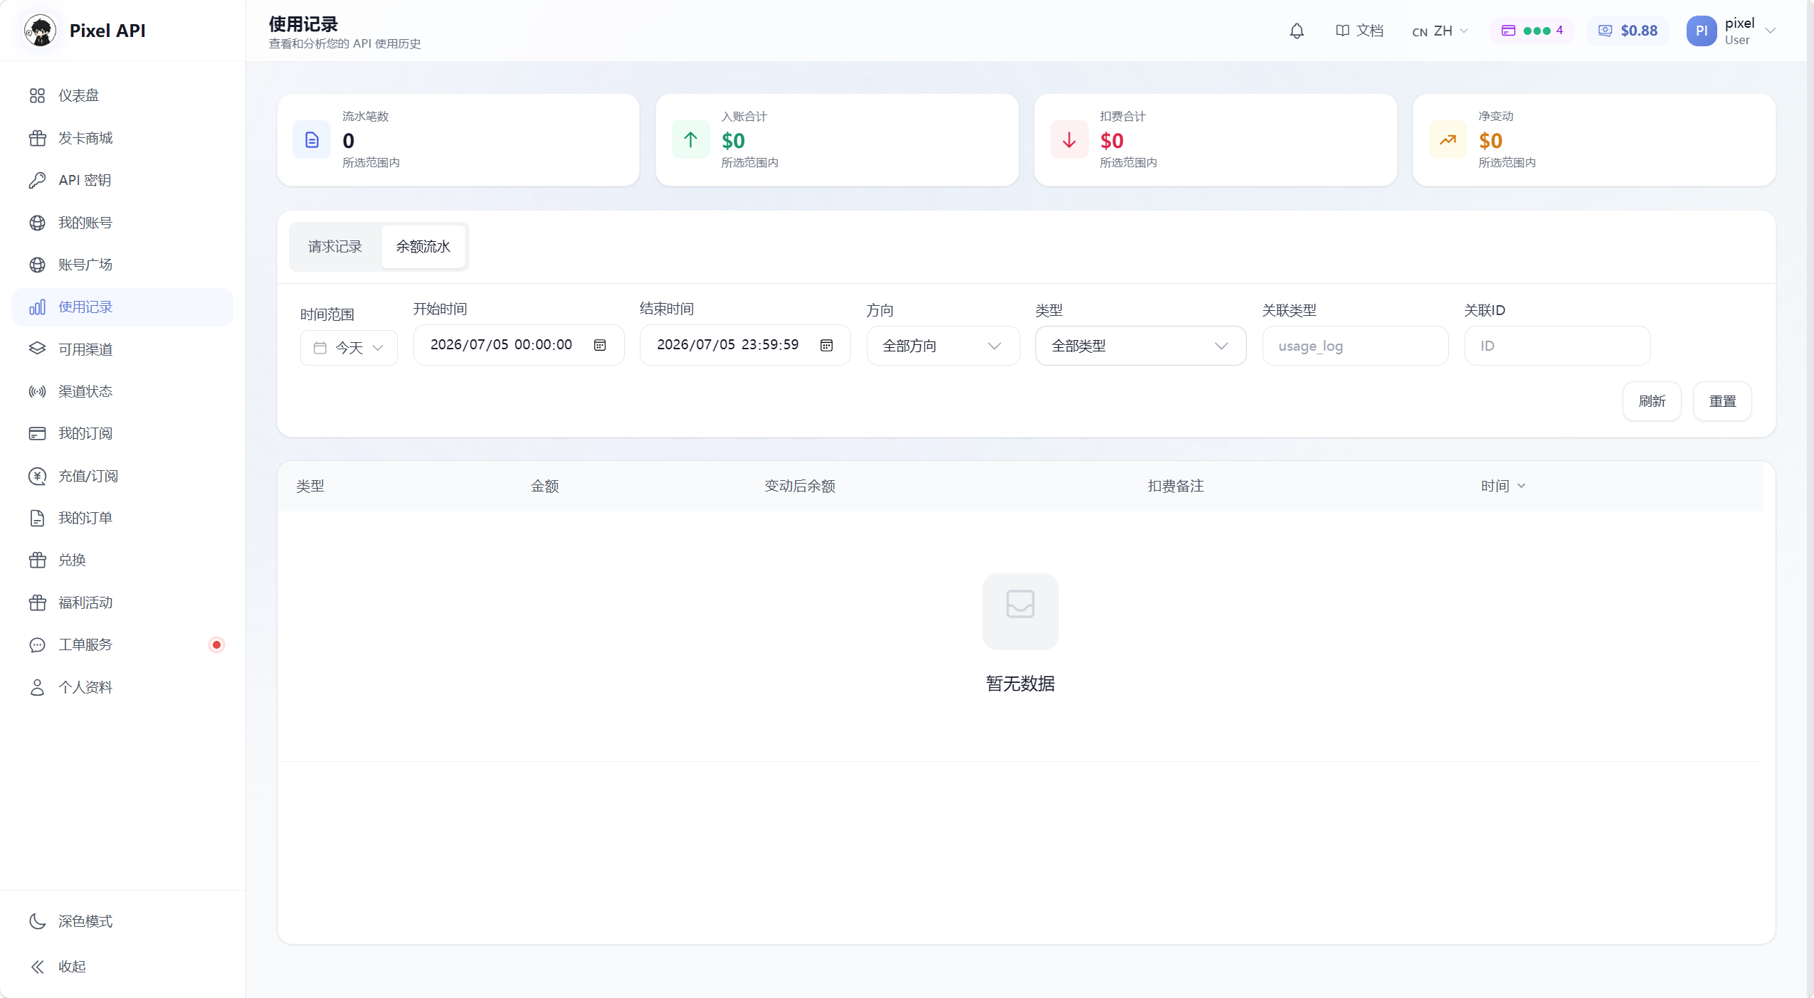The height and width of the screenshot is (998, 1814).
Task: Click the 开始时间 date field
Action: pos(519,345)
